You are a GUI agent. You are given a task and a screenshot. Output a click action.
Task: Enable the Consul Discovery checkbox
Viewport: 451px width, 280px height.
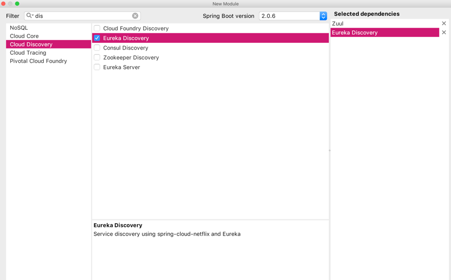pos(97,47)
